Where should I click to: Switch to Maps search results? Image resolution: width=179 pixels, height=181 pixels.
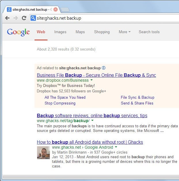click(80, 32)
